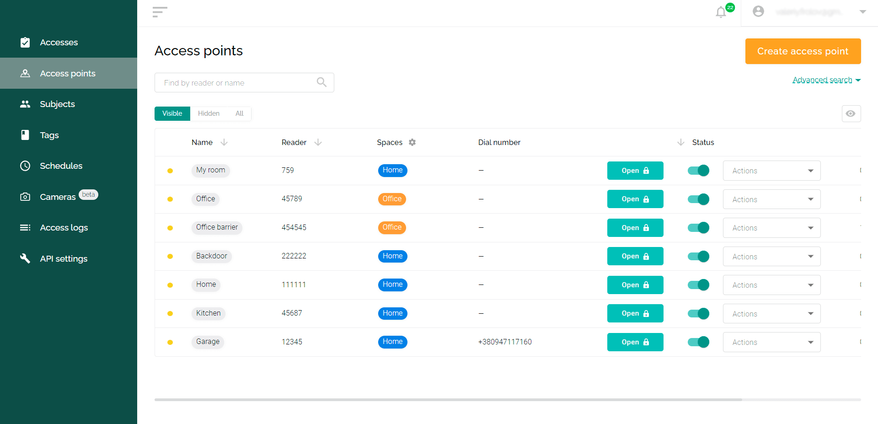
Task: Switch to the Hidden filter tab
Action: click(209, 113)
